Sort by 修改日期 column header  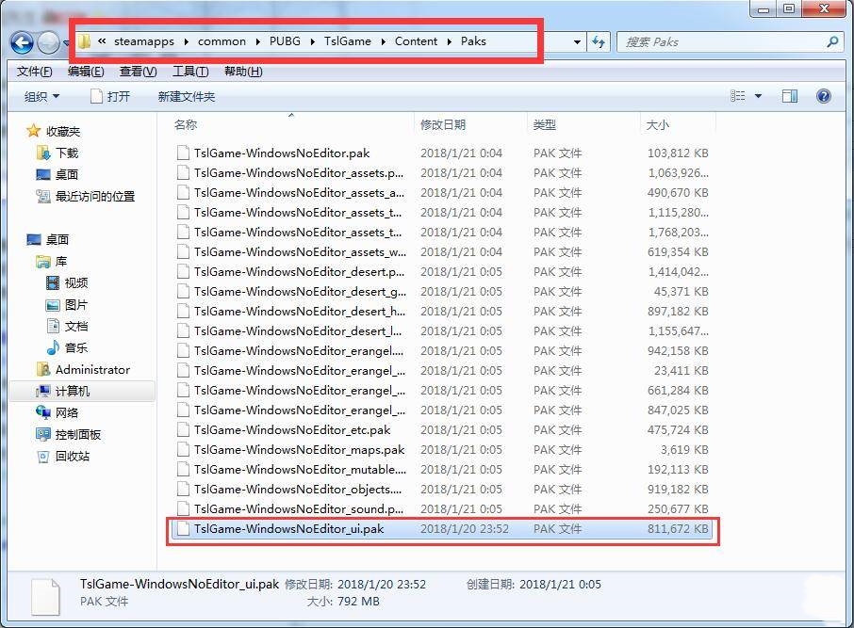pos(443,124)
